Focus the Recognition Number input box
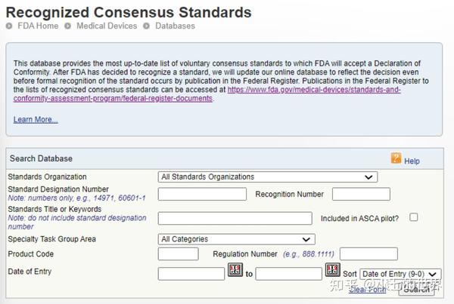This screenshot has height=304, width=454. tap(361, 194)
